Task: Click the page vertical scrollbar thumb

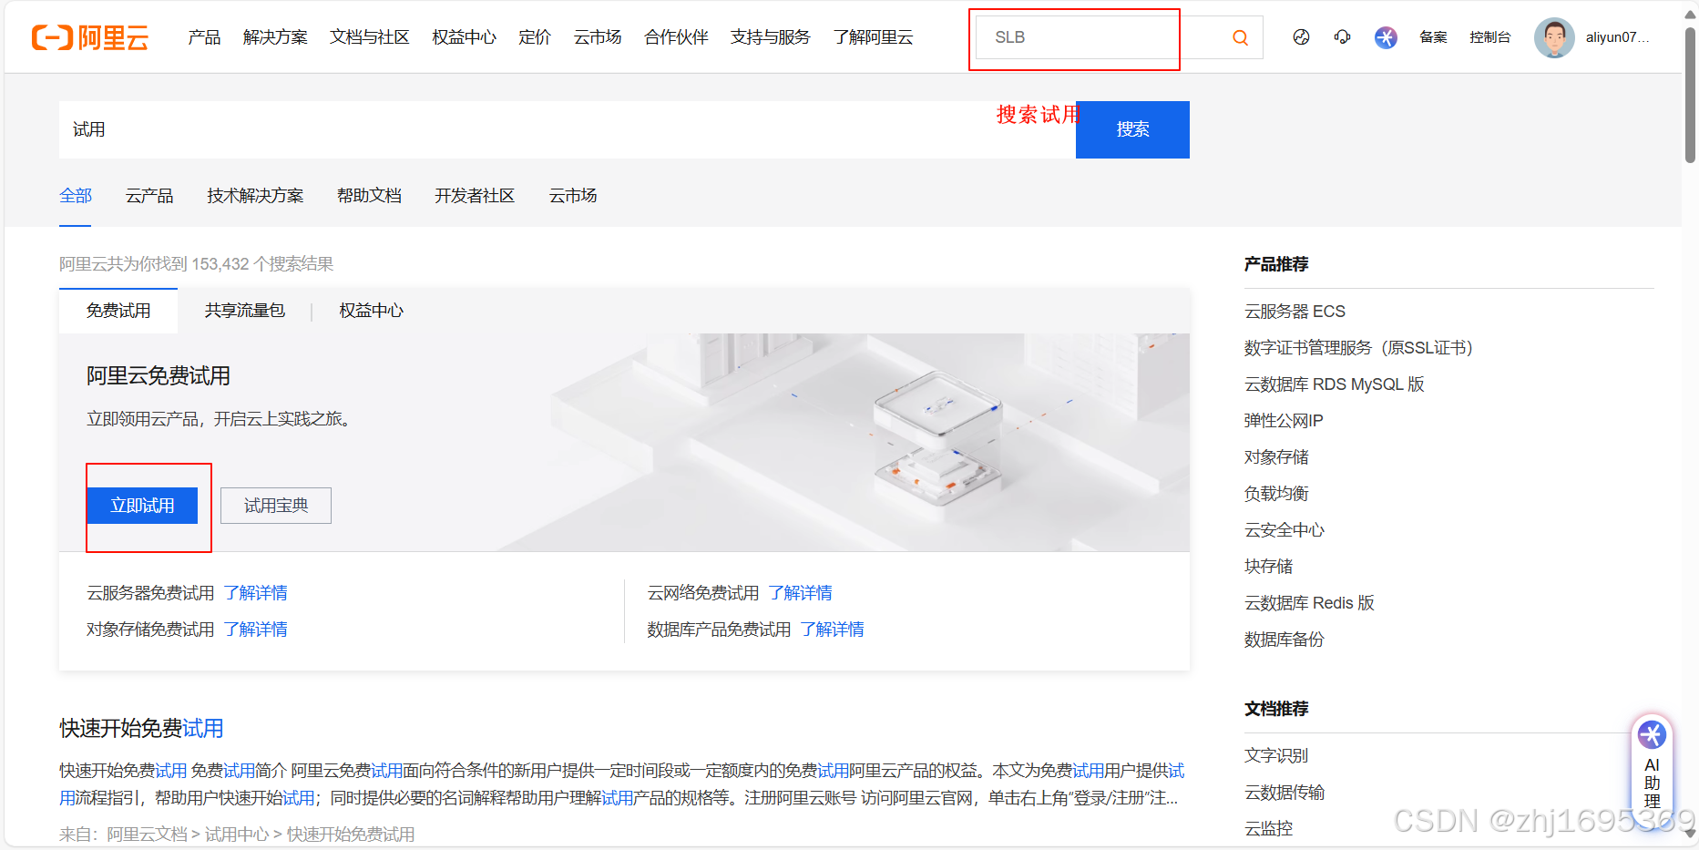Action: coord(1690,95)
